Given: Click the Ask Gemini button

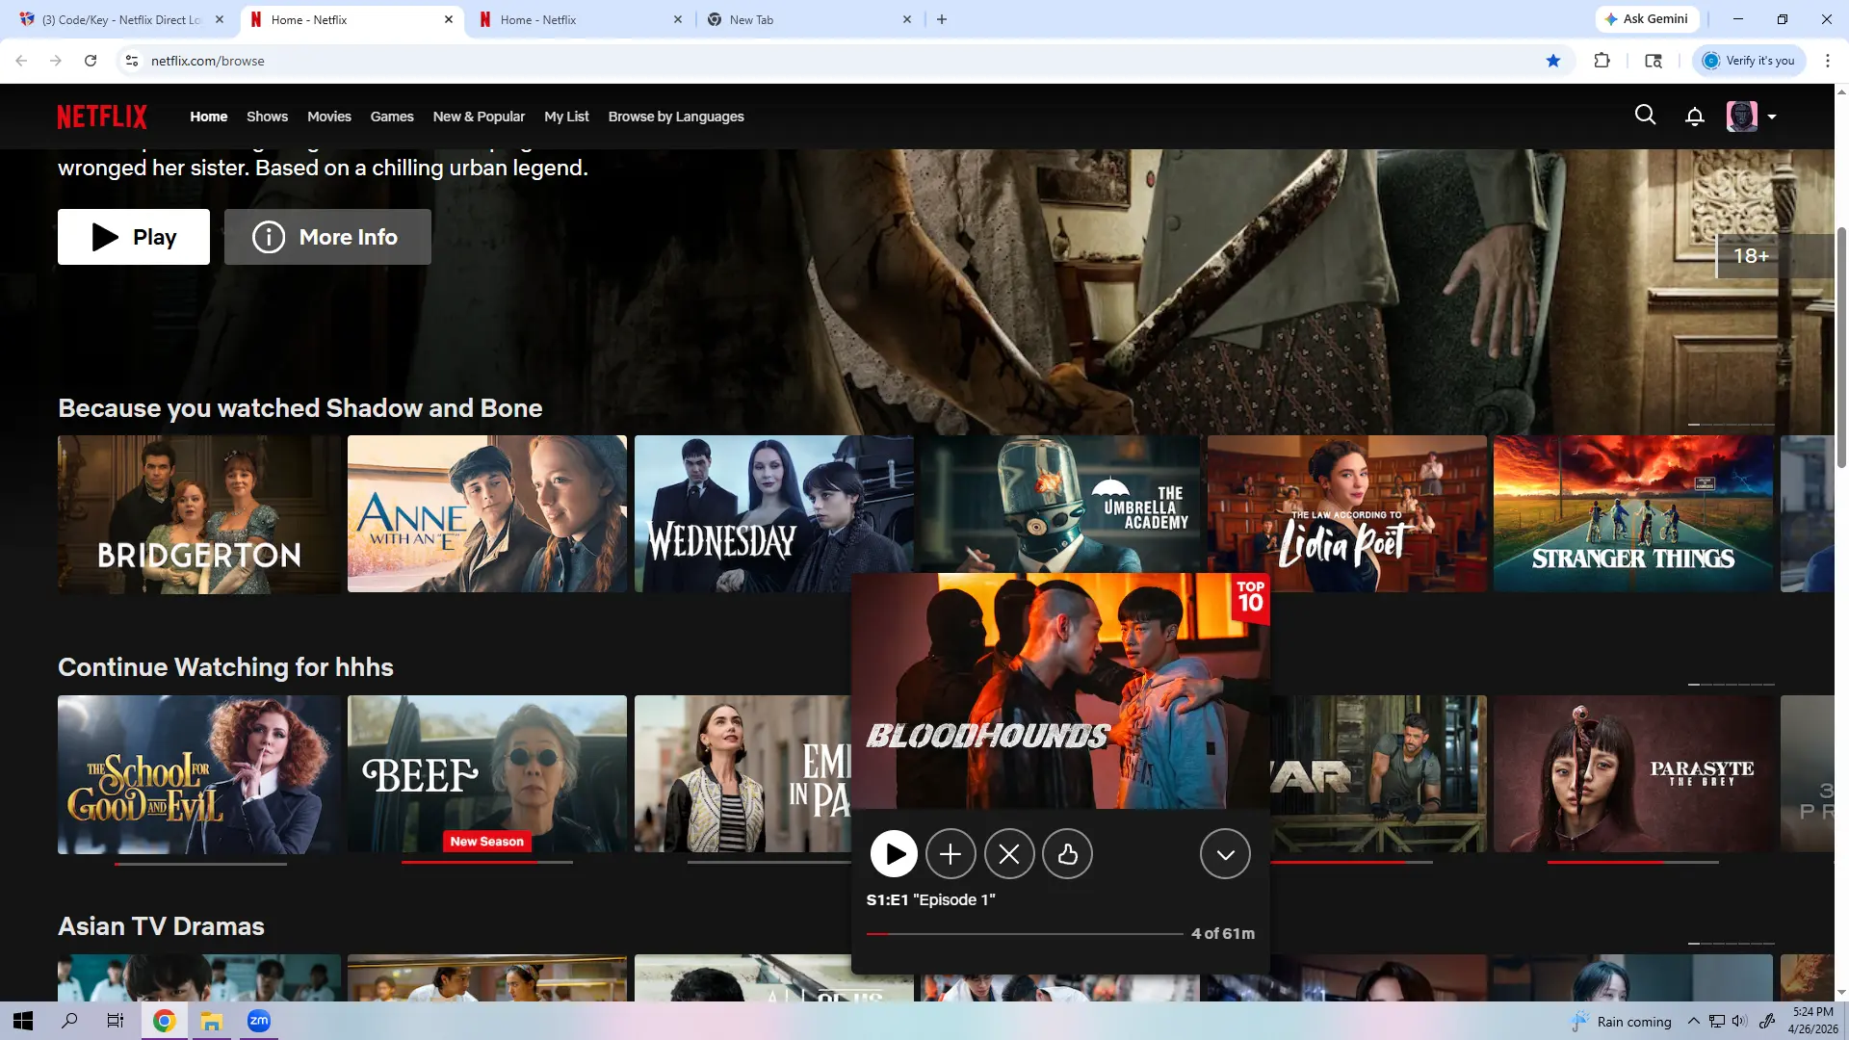Looking at the screenshot, I should pos(1647,19).
